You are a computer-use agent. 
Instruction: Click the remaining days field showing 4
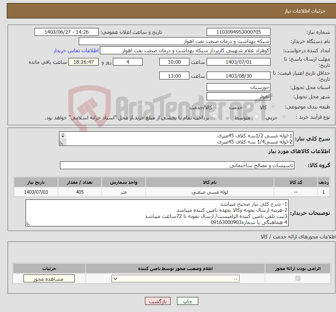(128, 62)
